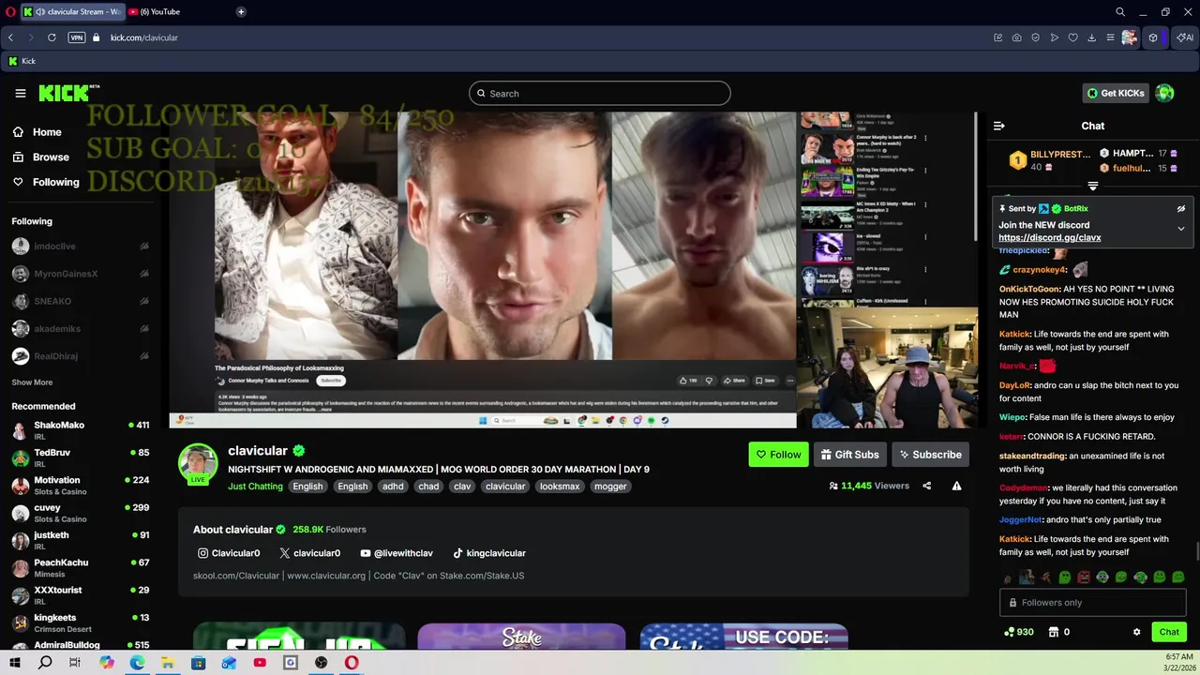
Task: Expand Show More followed channels
Action: point(32,382)
